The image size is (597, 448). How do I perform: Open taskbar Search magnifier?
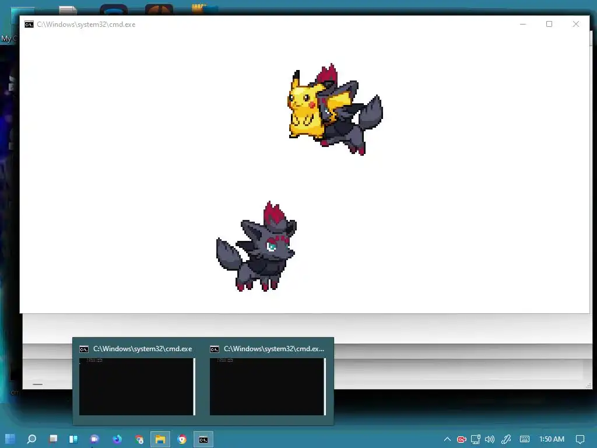(x=31, y=439)
